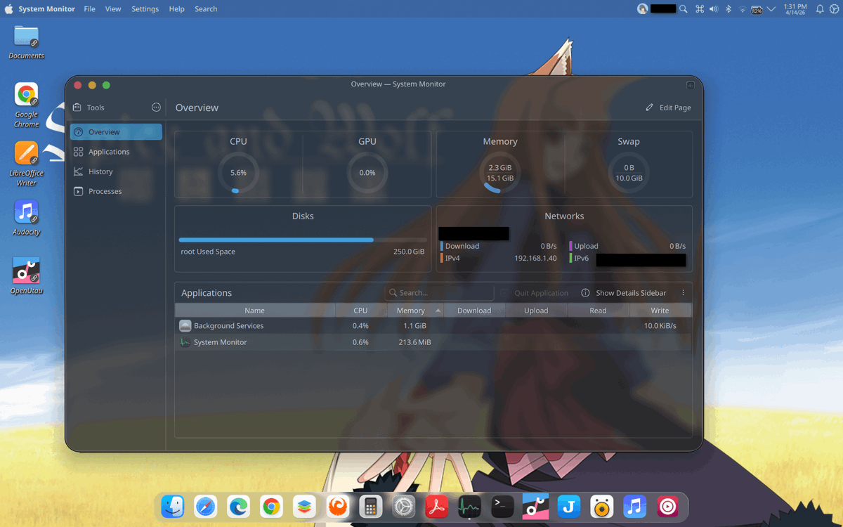The image size is (843, 527).
Task: Open the Applications table kebab menu
Action: click(x=683, y=293)
